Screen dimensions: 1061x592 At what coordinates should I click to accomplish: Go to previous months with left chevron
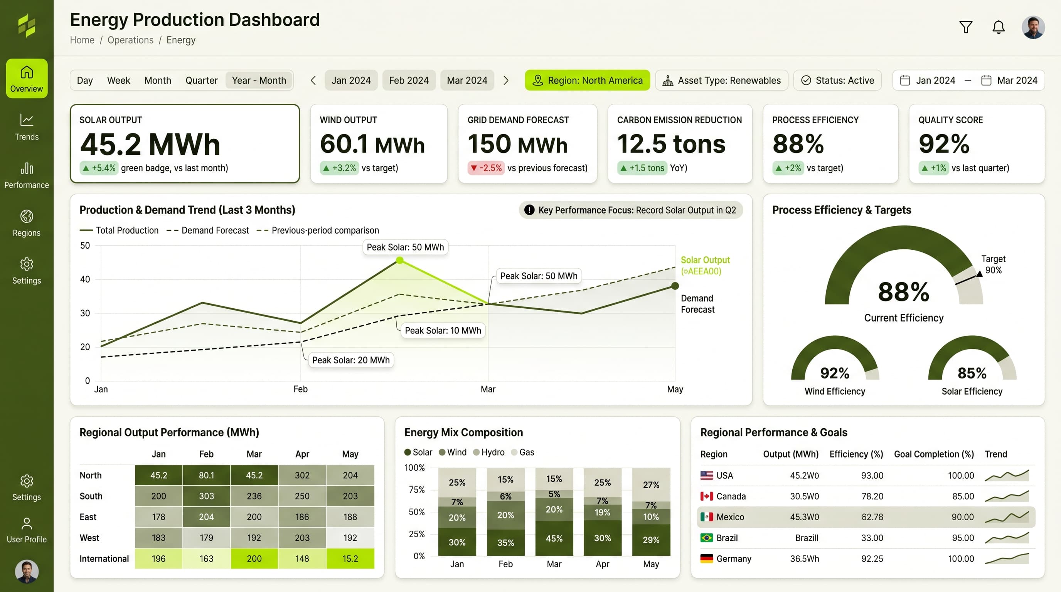coord(313,80)
